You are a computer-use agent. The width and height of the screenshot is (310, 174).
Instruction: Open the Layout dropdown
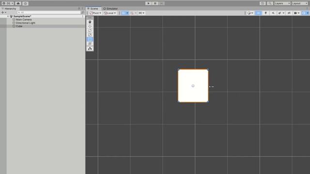(300, 3)
